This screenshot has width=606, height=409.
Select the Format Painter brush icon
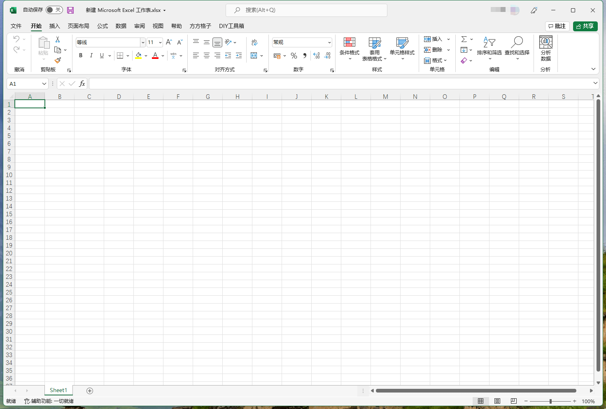tap(58, 60)
